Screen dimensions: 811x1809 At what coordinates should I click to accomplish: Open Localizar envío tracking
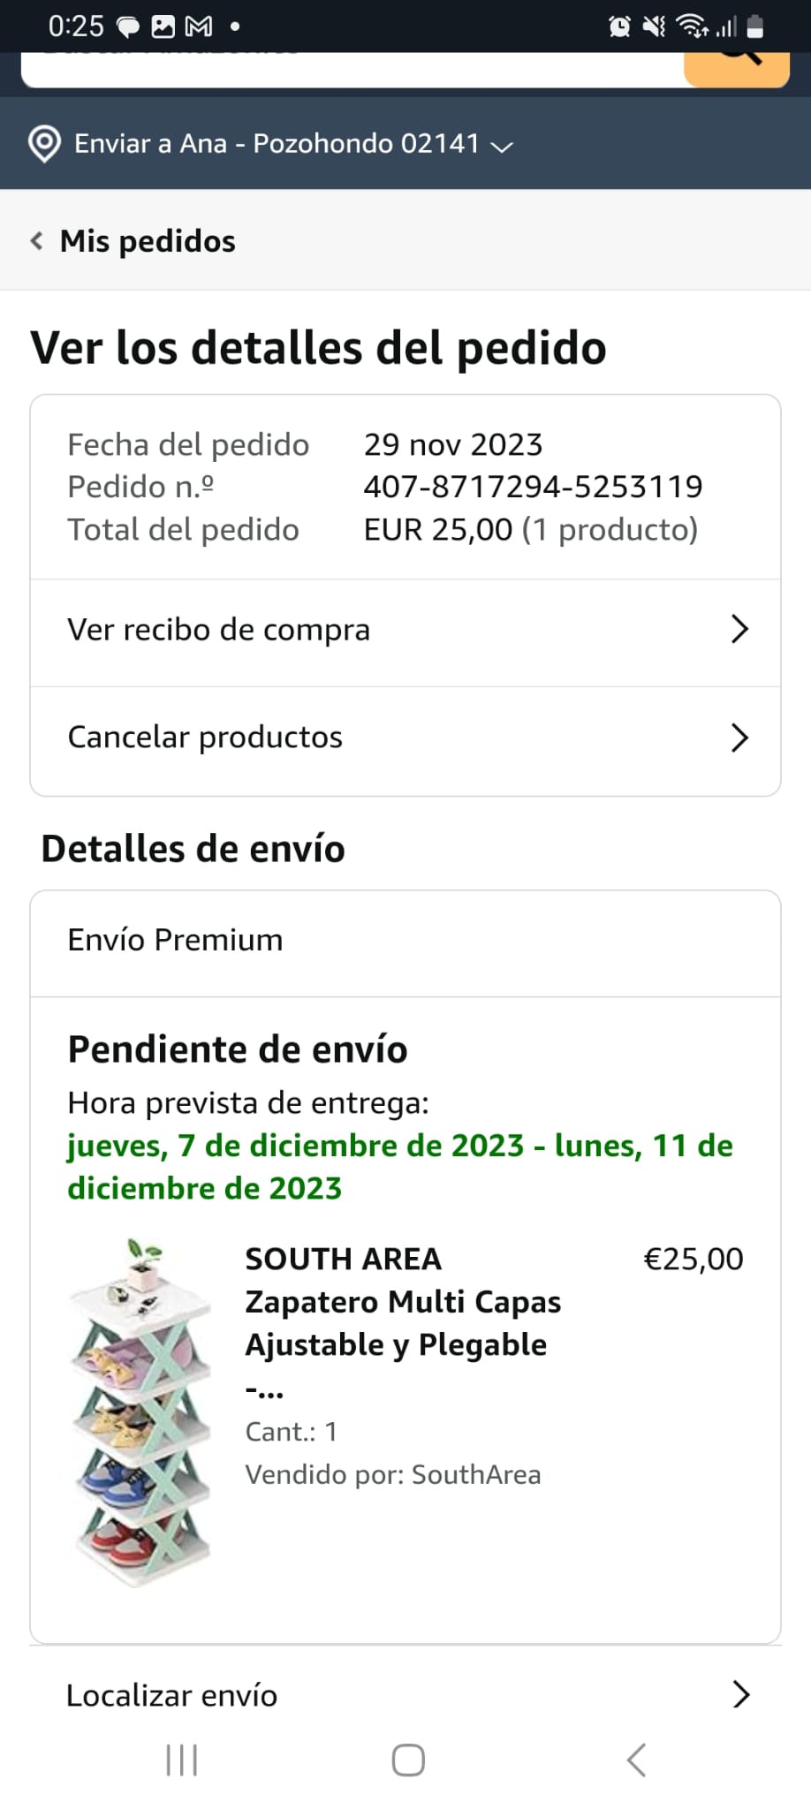pos(405,1695)
